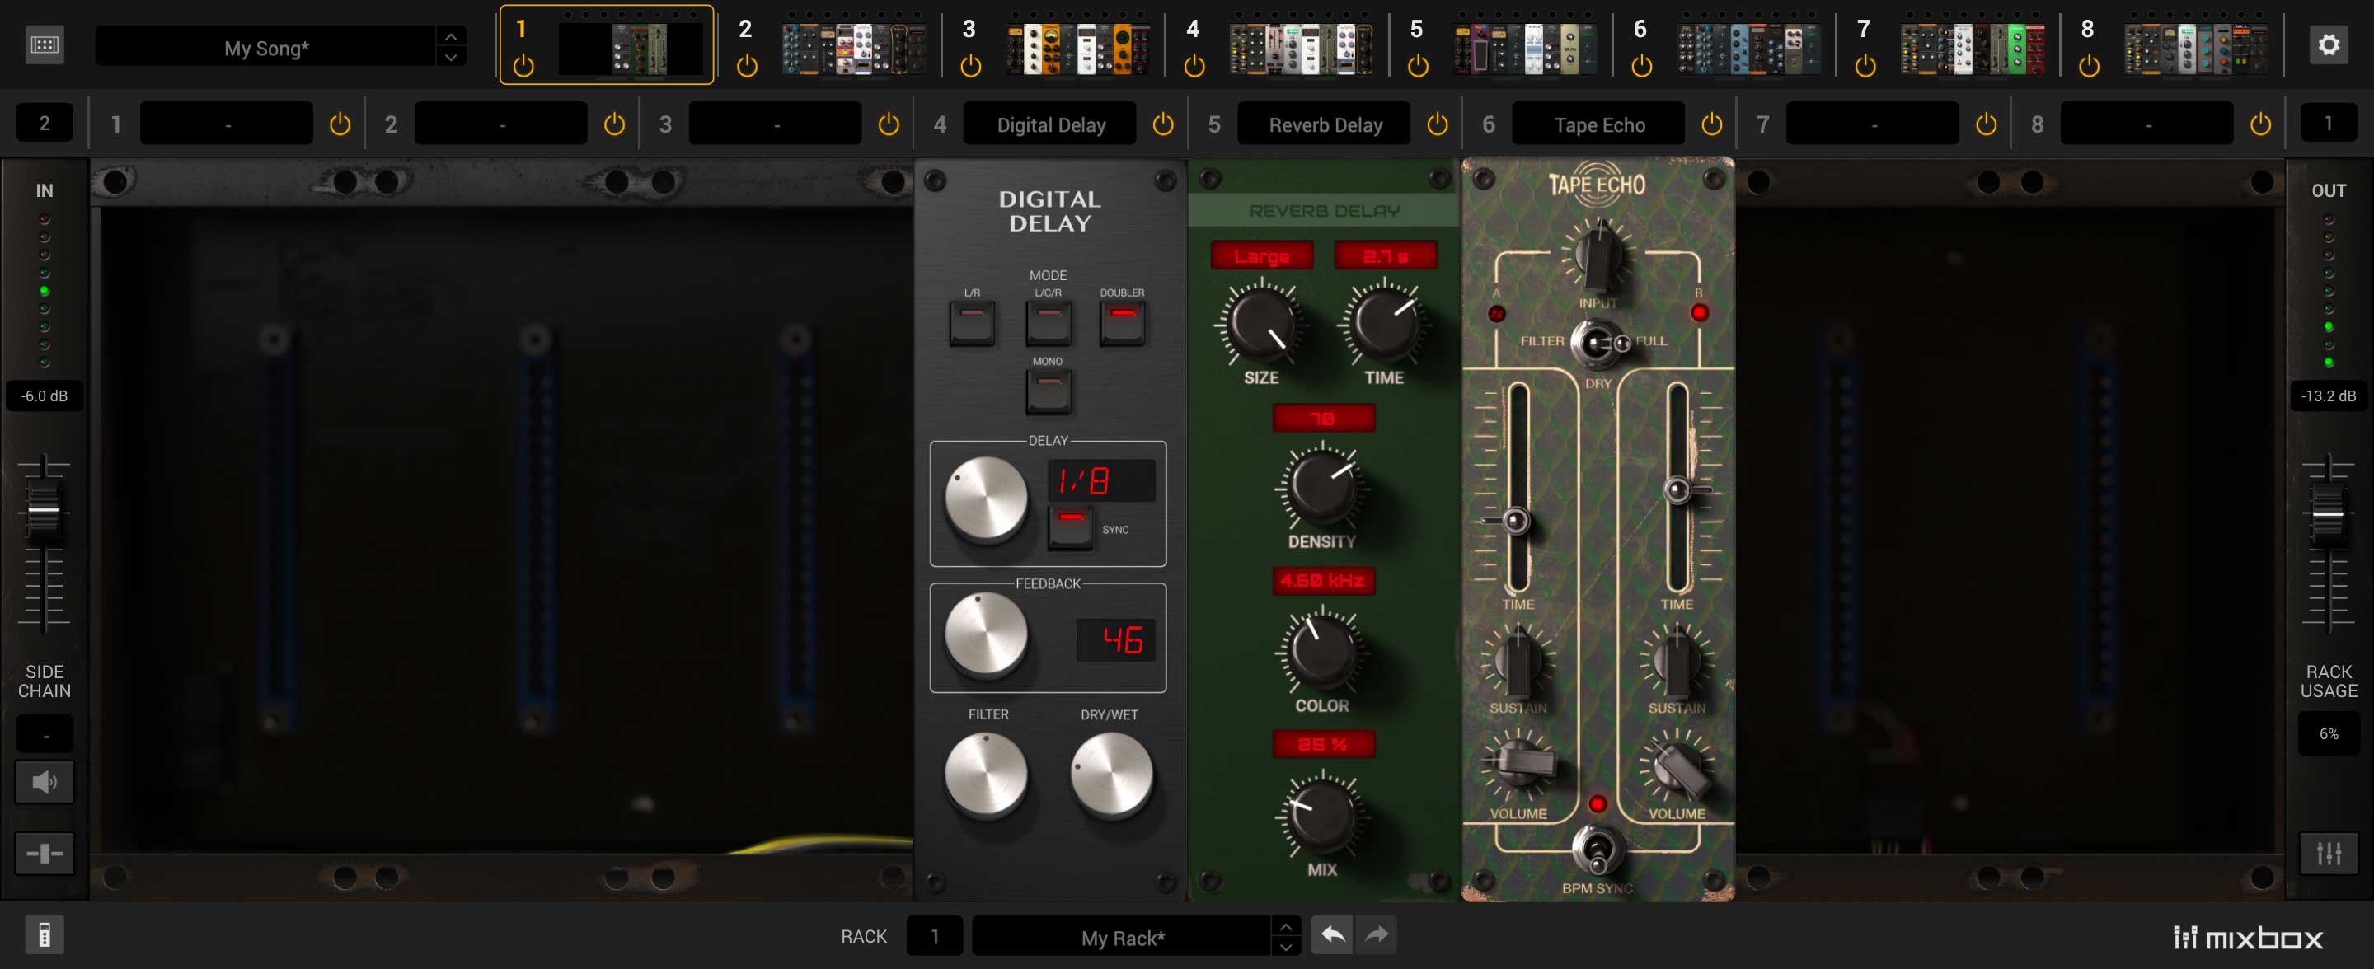This screenshot has width=2374, height=969.
Task: Click the undo arrow button
Action: click(x=1332, y=935)
